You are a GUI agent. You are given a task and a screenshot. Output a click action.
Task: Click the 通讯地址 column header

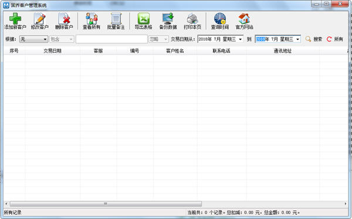(283, 51)
